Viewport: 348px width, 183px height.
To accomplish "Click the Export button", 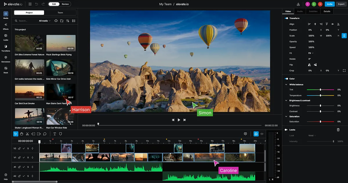I will click(x=341, y=4).
